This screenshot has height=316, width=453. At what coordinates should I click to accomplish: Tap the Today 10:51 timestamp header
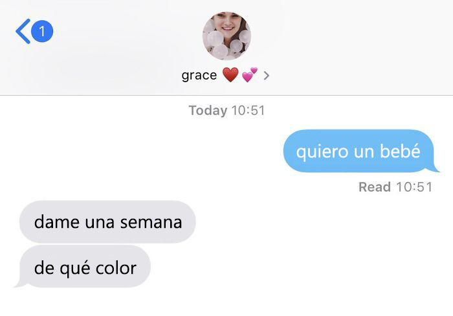[x=226, y=111]
